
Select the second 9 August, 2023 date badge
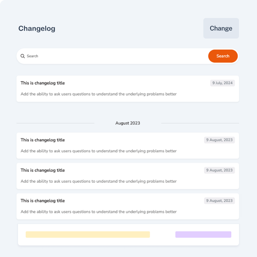(219, 170)
